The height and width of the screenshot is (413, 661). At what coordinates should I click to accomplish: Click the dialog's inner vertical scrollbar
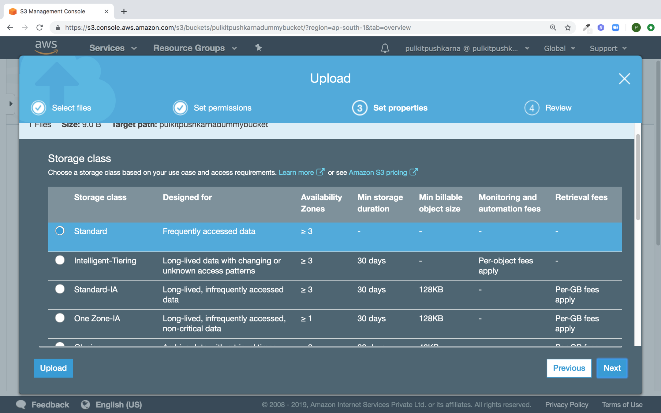638,177
